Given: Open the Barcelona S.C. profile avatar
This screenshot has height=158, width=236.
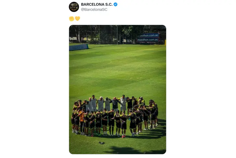Looking at the screenshot, I should point(74,7).
